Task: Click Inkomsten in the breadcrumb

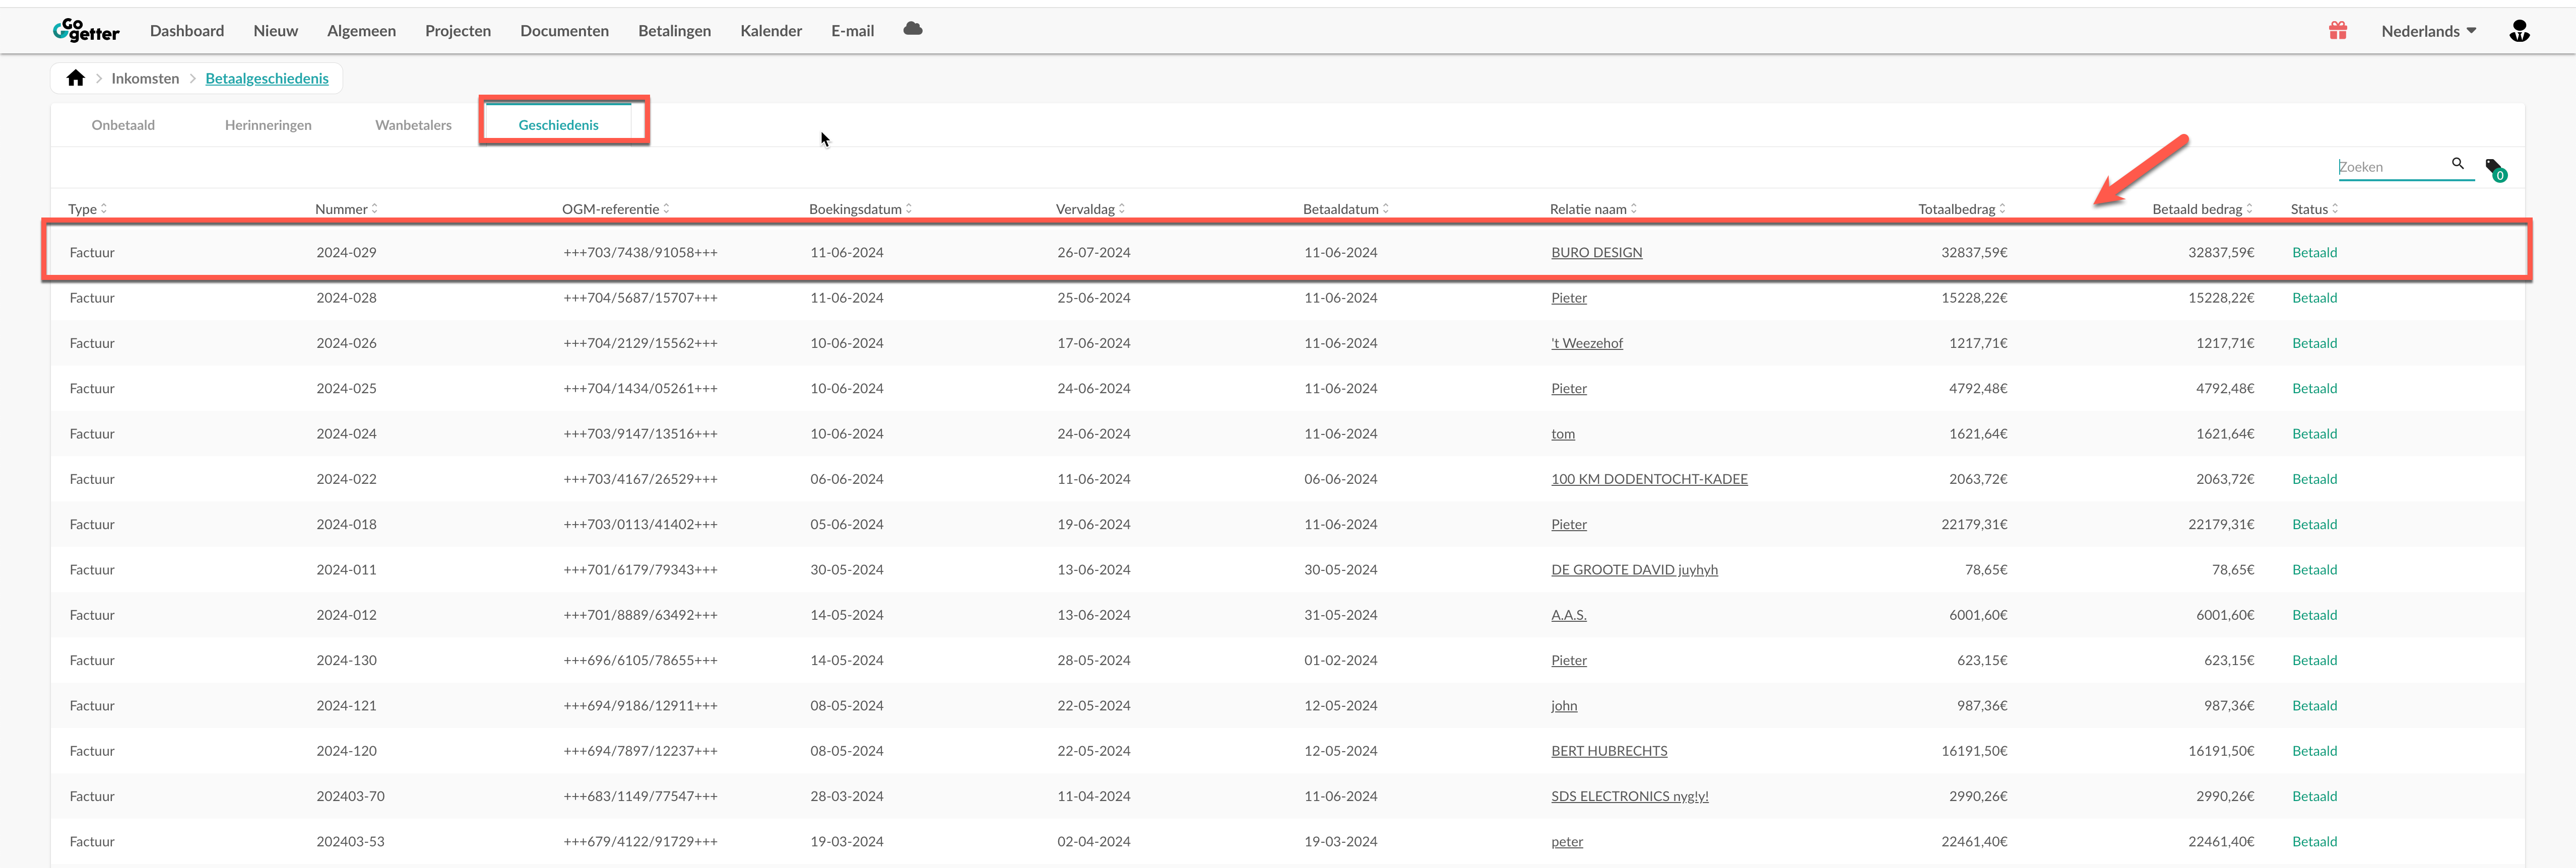Action: coord(145,78)
